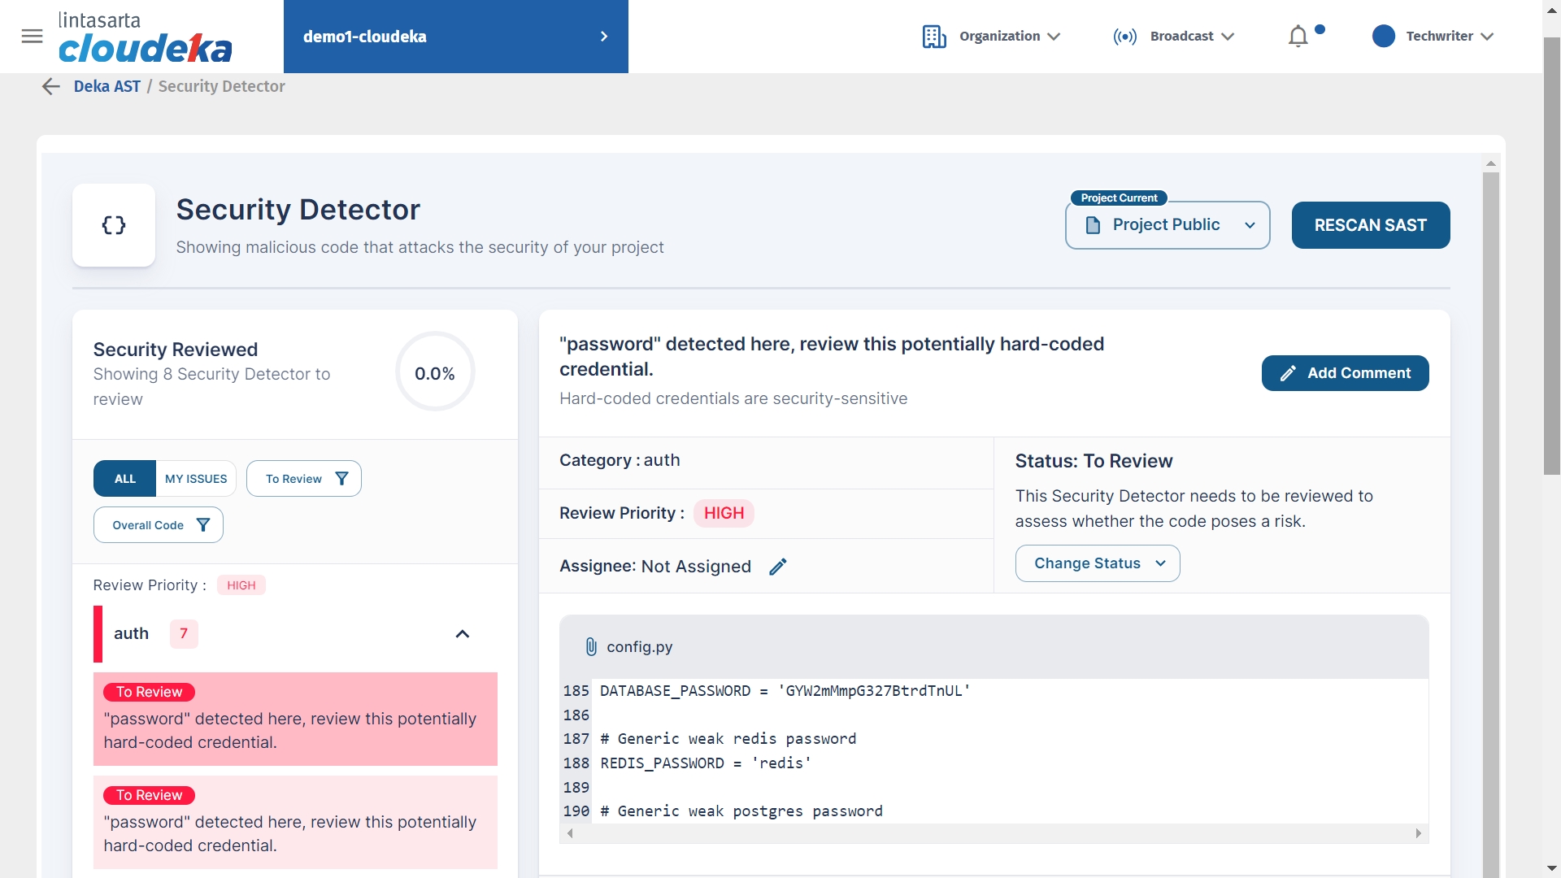Click the Deka AST breadcrumb link
The image size is (1561, 878).
point(107,87)
